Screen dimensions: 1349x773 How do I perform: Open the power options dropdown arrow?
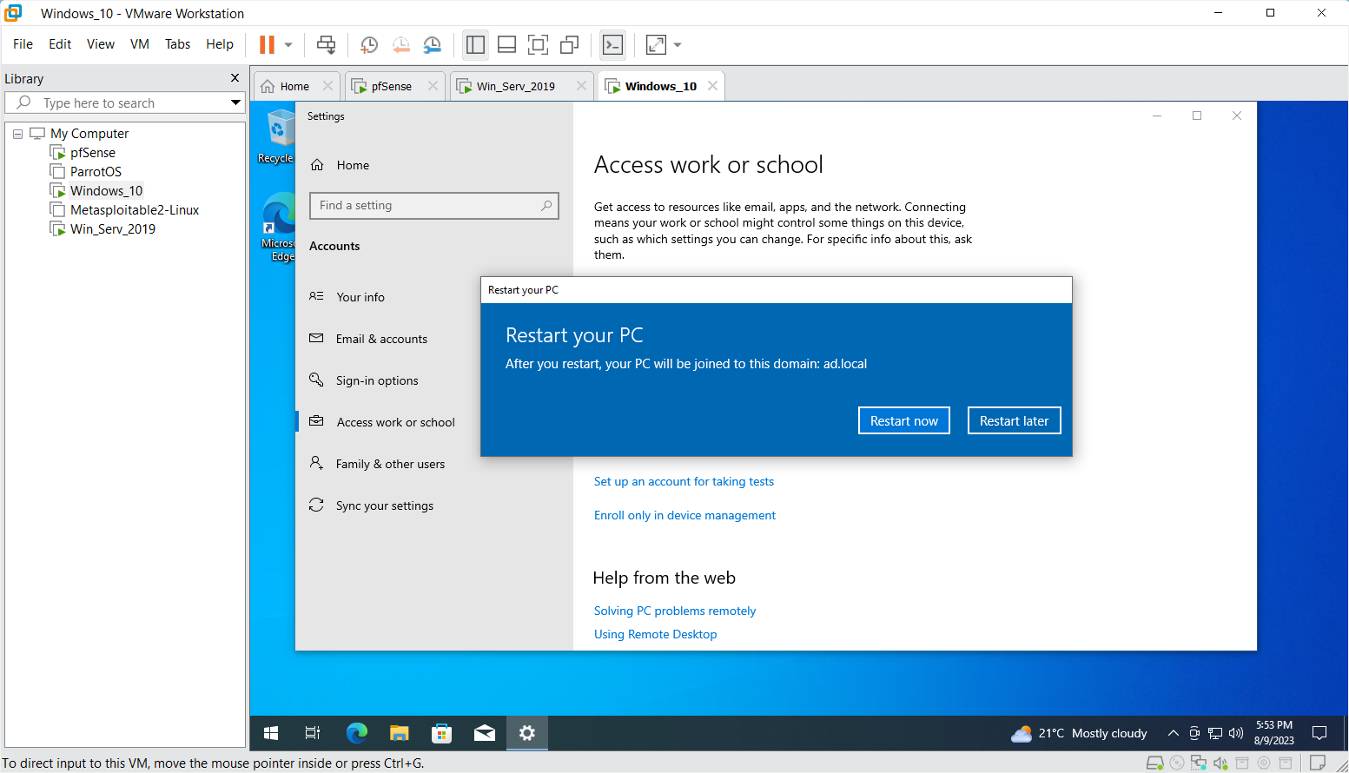[288, 45]
